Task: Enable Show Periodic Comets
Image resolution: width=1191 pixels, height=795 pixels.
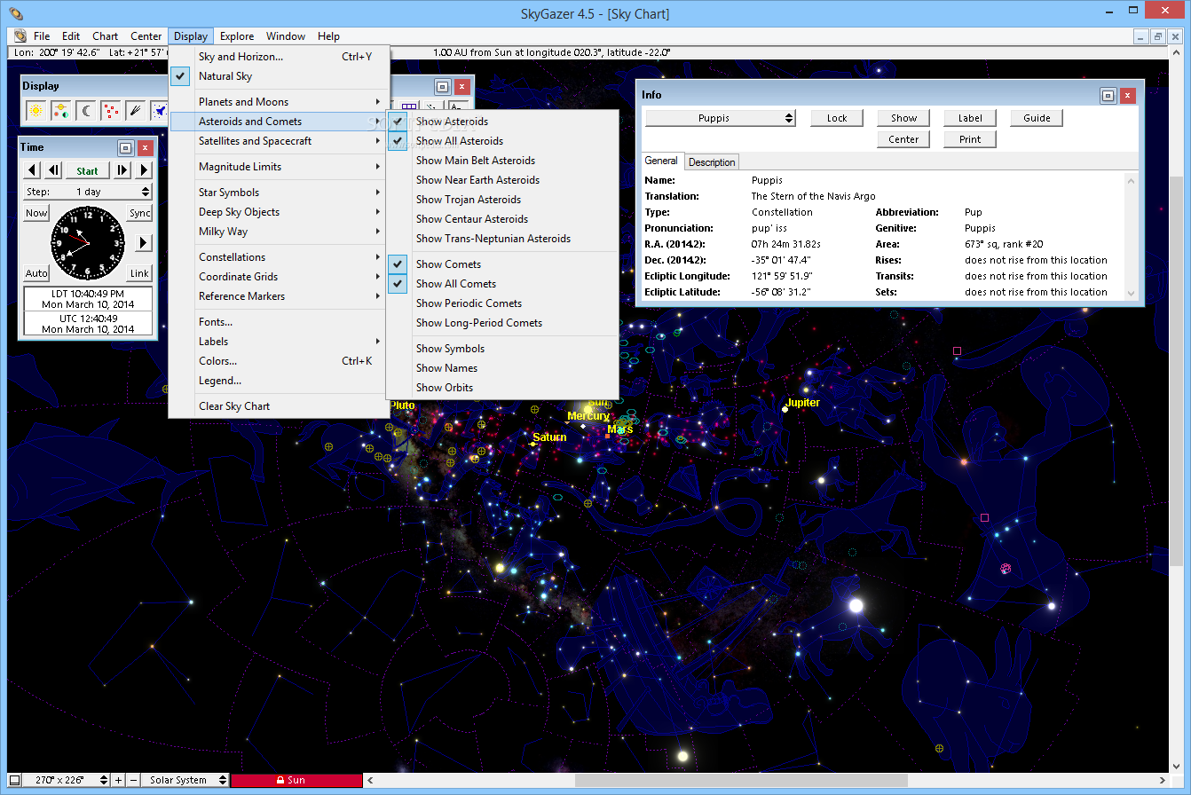Action: click(x=502, y=303)
